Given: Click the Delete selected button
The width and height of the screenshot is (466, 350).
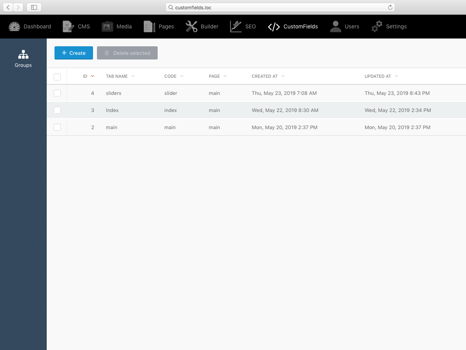Looking at the screenshot, I should point(127,53).
